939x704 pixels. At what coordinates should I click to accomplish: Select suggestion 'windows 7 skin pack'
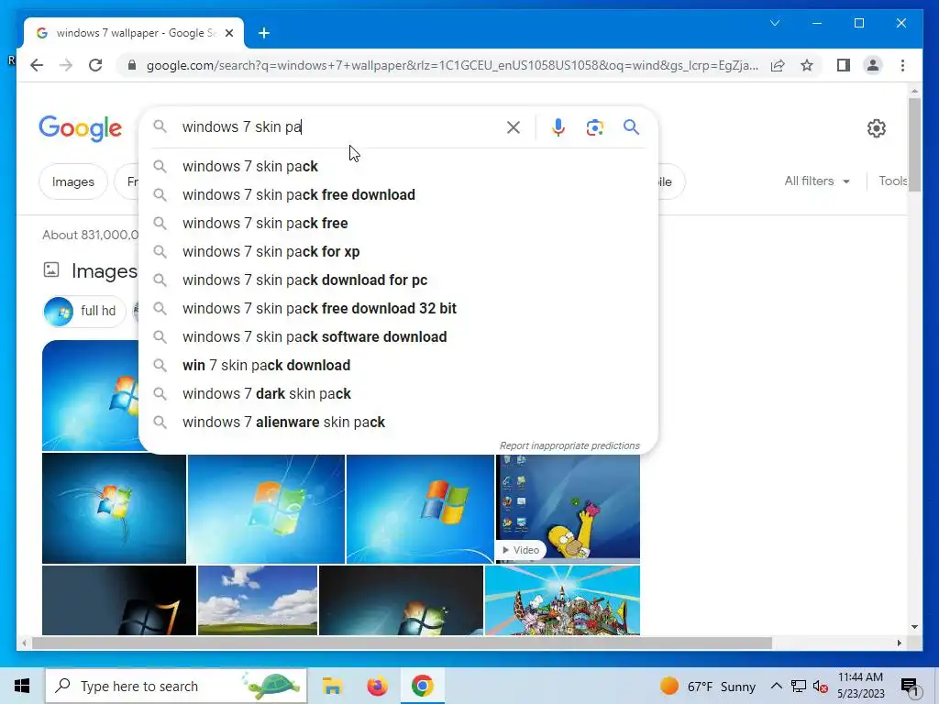pyautogui.click(x=398, y=167)
